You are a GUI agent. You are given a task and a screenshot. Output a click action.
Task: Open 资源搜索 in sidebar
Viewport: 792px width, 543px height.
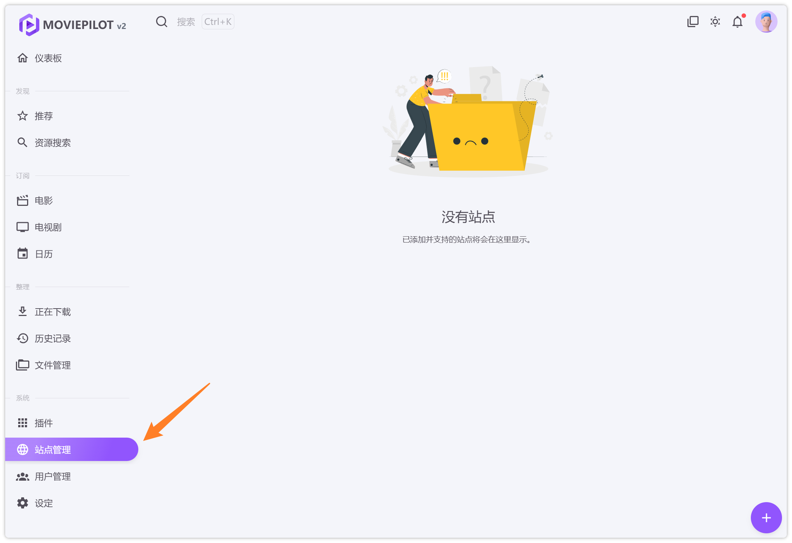(x=53, y=143)
